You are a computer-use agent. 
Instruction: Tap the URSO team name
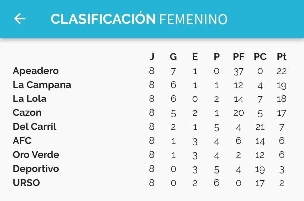(26, 183)
